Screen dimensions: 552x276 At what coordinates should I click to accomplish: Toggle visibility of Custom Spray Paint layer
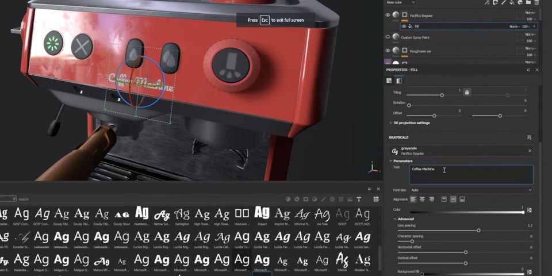pos(388,37)
